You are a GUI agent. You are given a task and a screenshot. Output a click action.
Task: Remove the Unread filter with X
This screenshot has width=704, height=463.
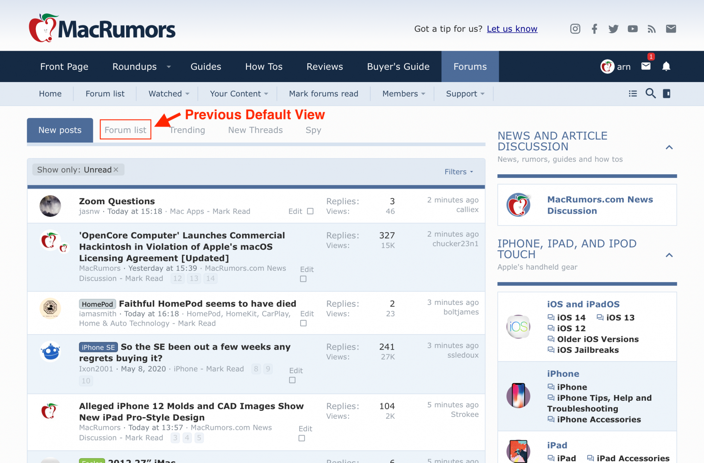pos(116,170)
